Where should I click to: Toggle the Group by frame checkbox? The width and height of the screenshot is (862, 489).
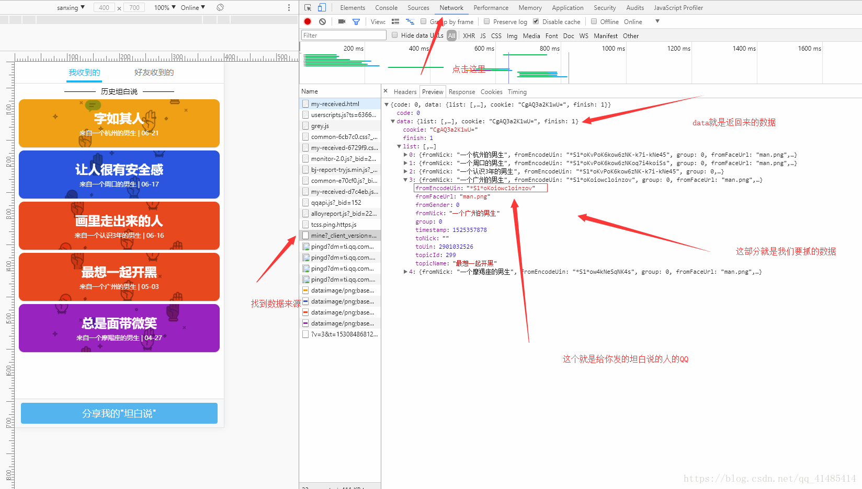coord(424,21)
